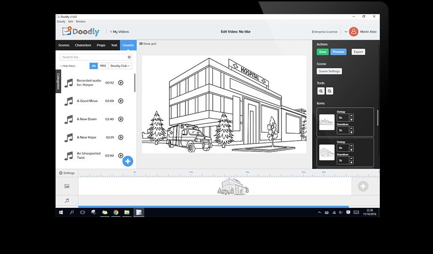Add a new scene with the gray plus
Image resolution: width=433 pixels, height=254 pixels.
(x=363, y=186)
